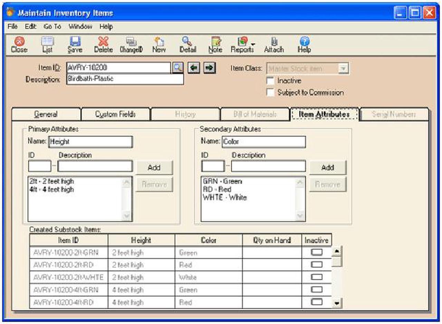The image size is (442, 324).
Task: Attach a file with the paperclip icon
Action: click(x=274, y=44)
